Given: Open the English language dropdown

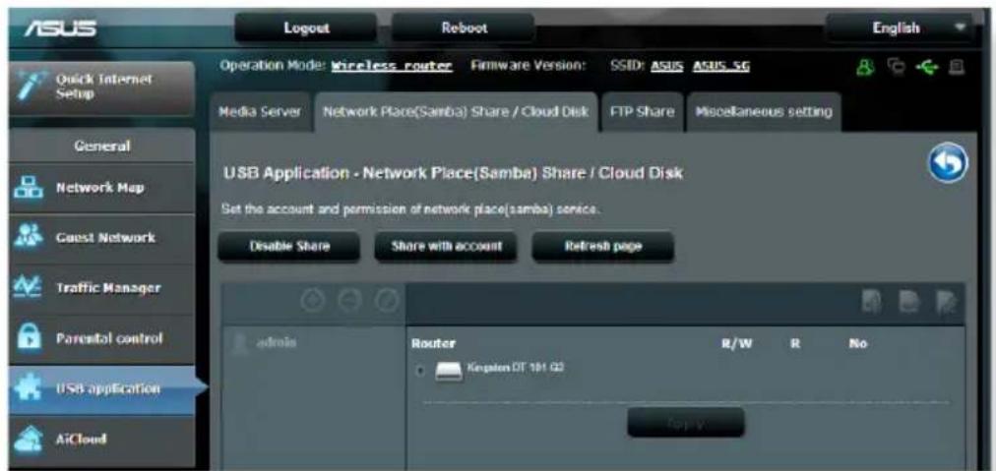Looking at the screenshot, I should tap(899, 28).
